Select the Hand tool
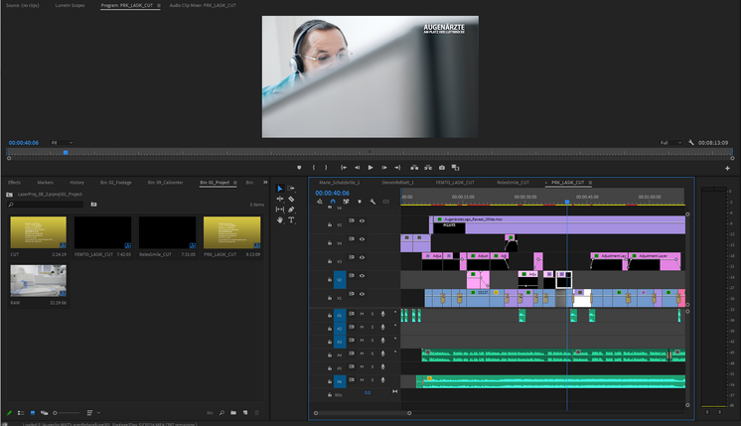The height and width of the screenshot is (426, 741). 280,219
